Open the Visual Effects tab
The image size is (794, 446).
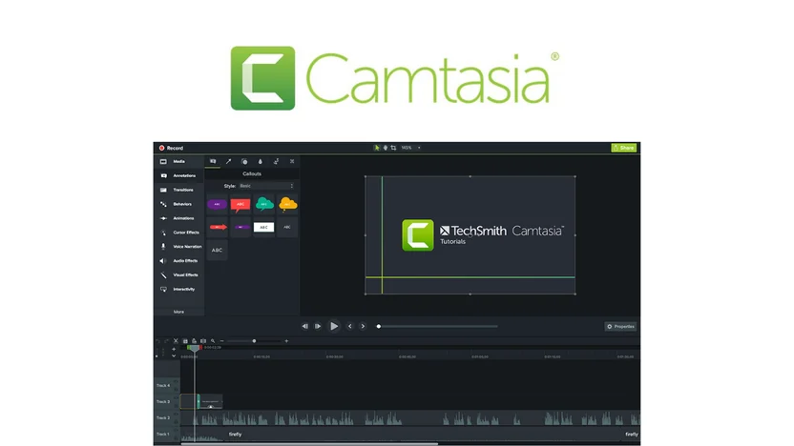click(x=178, y=274)
